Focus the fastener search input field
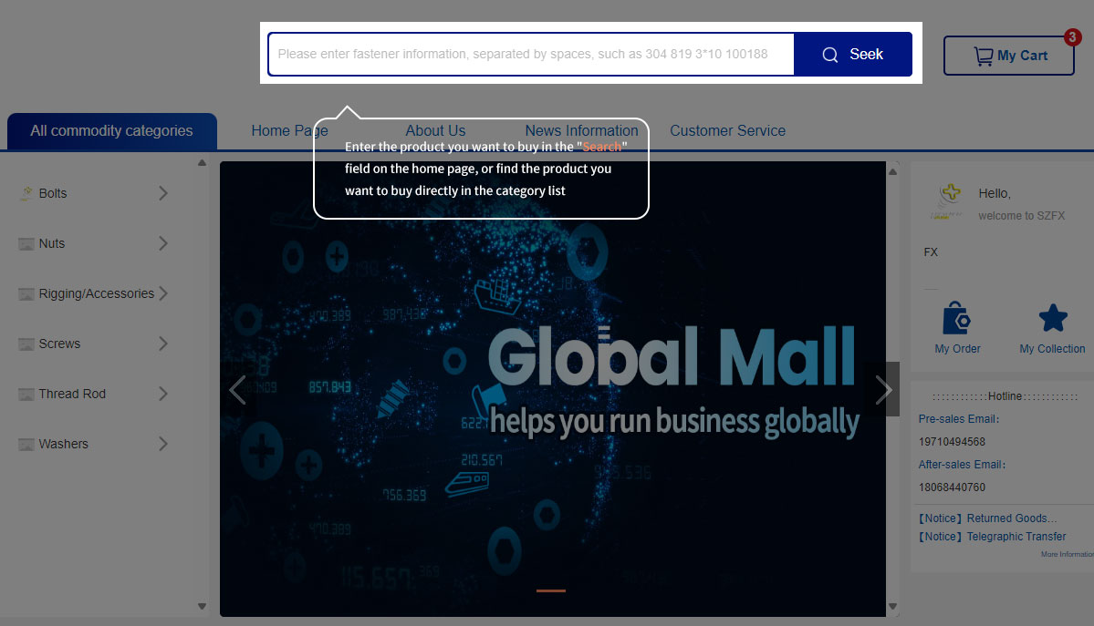The width and height of the screenshot is (1094, 626). tap(532, 55)
